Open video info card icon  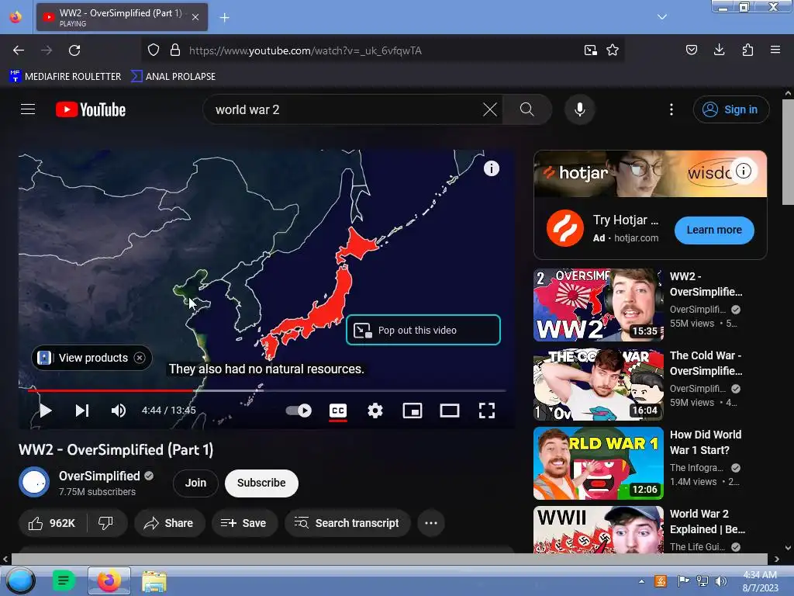[491, 168]
